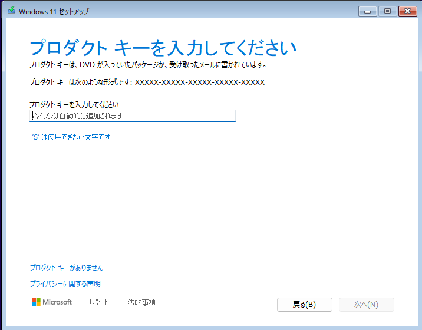Open the 'プロダクト キーがありません' link
The image size is (422, 330).
[x=67, y=268]
